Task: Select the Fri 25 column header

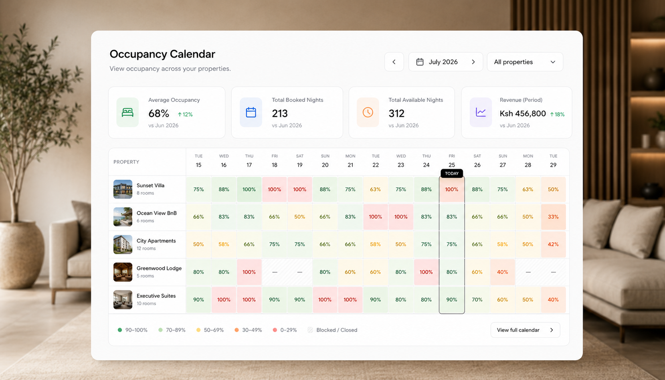Action: coord(452,162)
